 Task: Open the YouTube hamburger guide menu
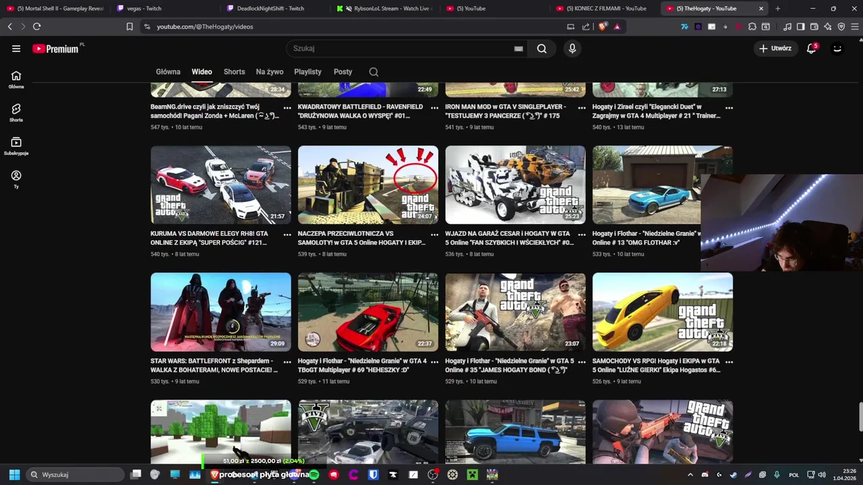pyautogui.click(x=16, y=48)
